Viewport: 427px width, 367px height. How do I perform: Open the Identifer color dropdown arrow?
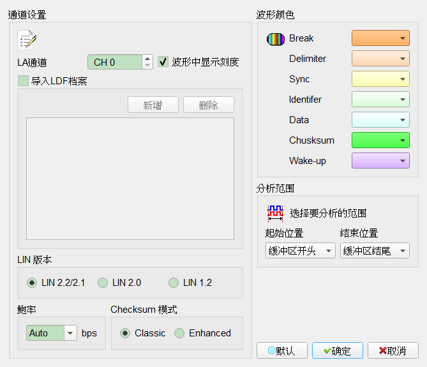tap(403, 100)
